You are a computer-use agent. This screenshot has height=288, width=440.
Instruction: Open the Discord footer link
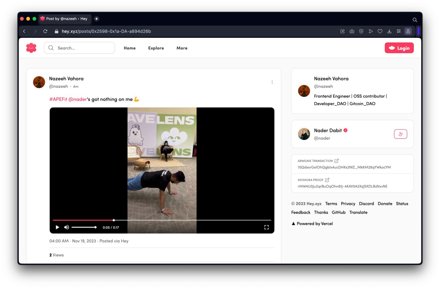coord(366,203)
